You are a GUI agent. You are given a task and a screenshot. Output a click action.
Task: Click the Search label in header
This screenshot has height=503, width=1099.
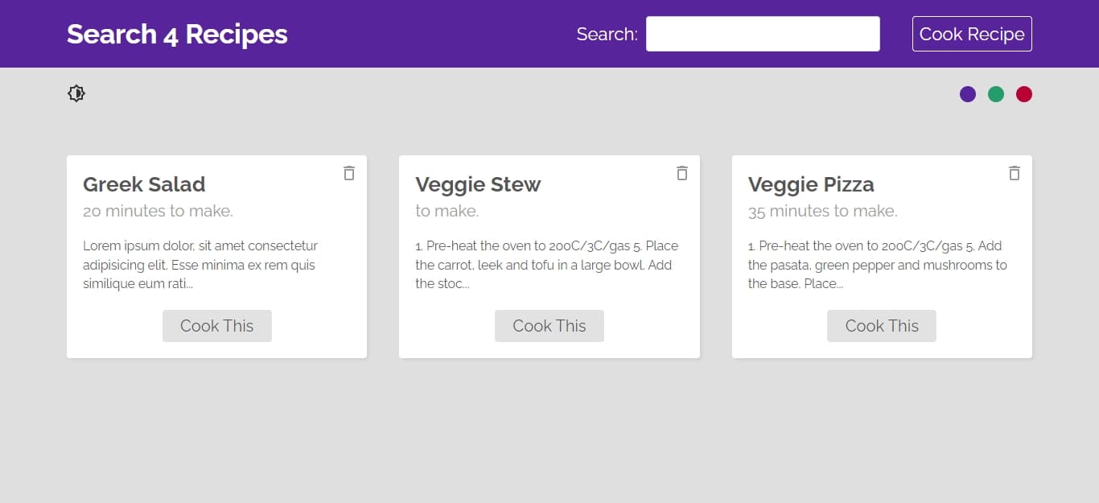tap(607, 34)
